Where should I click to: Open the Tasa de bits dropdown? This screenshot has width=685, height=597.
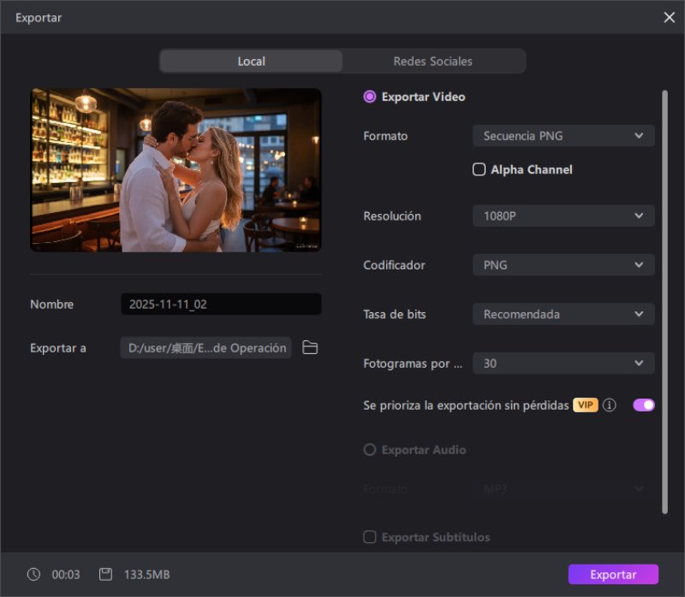tap(563, 314)
